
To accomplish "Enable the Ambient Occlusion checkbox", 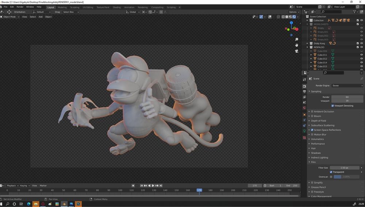I will pyautogui.click(x=312, y=112).
